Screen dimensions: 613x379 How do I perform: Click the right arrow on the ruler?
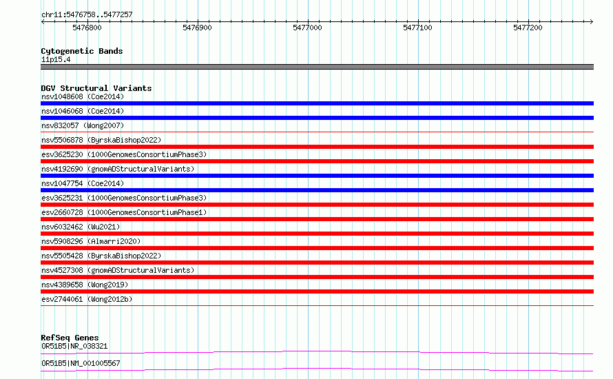pos(592,21)
